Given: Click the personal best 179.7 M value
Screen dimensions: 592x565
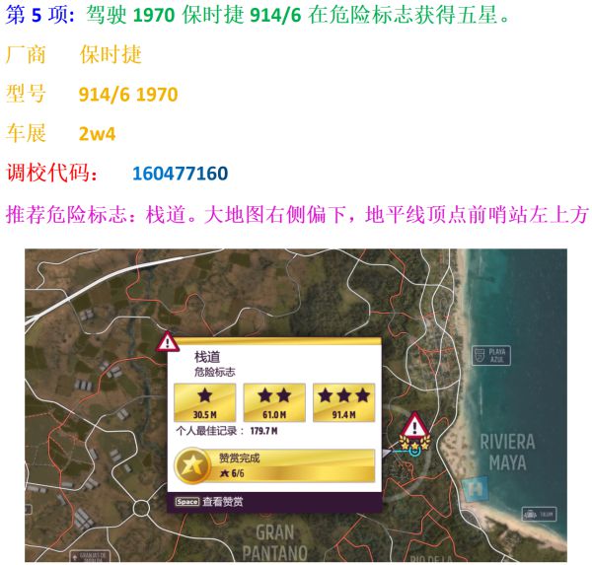Looking at the screenshot, I should pos(263,431).
